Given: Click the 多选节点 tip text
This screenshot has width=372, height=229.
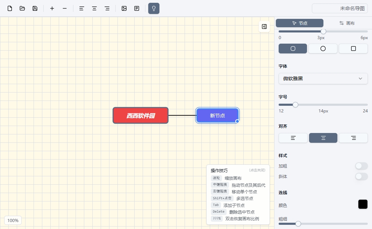Looking at the screenshot, I should [245, 198].
